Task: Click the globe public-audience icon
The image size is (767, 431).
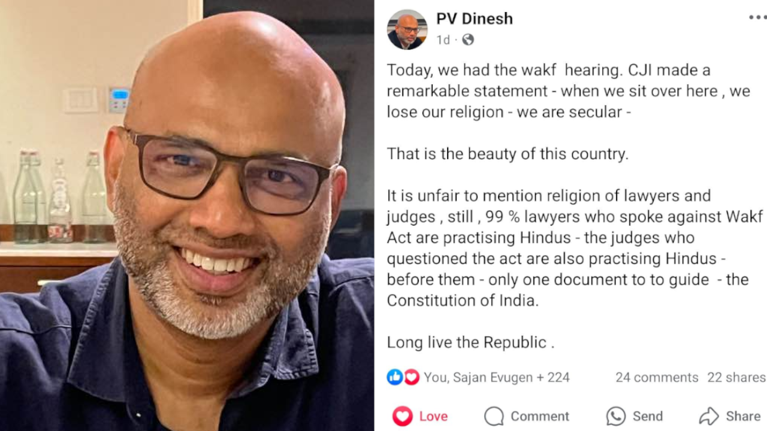Action: click(468, 40)
